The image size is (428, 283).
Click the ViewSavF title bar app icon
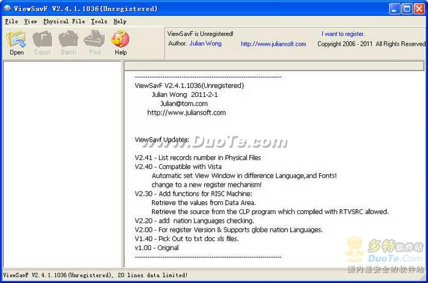click(7, 9)
